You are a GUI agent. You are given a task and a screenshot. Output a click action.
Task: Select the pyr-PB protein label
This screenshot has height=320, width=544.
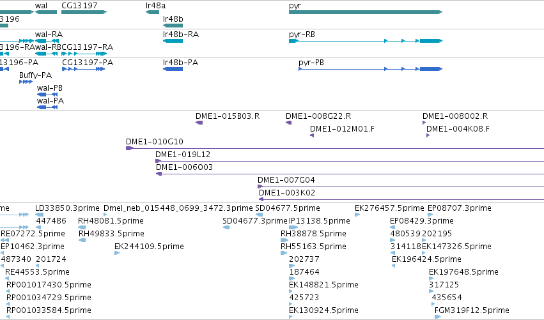click(x=311, y=63)
